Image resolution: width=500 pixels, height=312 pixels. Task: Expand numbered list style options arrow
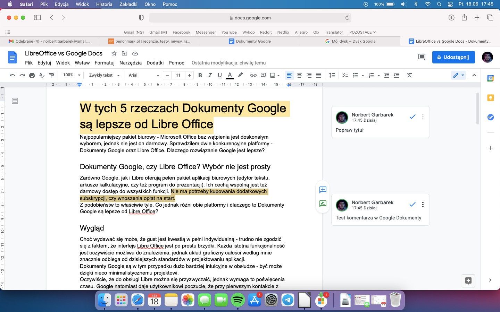[x=378, y=76]
